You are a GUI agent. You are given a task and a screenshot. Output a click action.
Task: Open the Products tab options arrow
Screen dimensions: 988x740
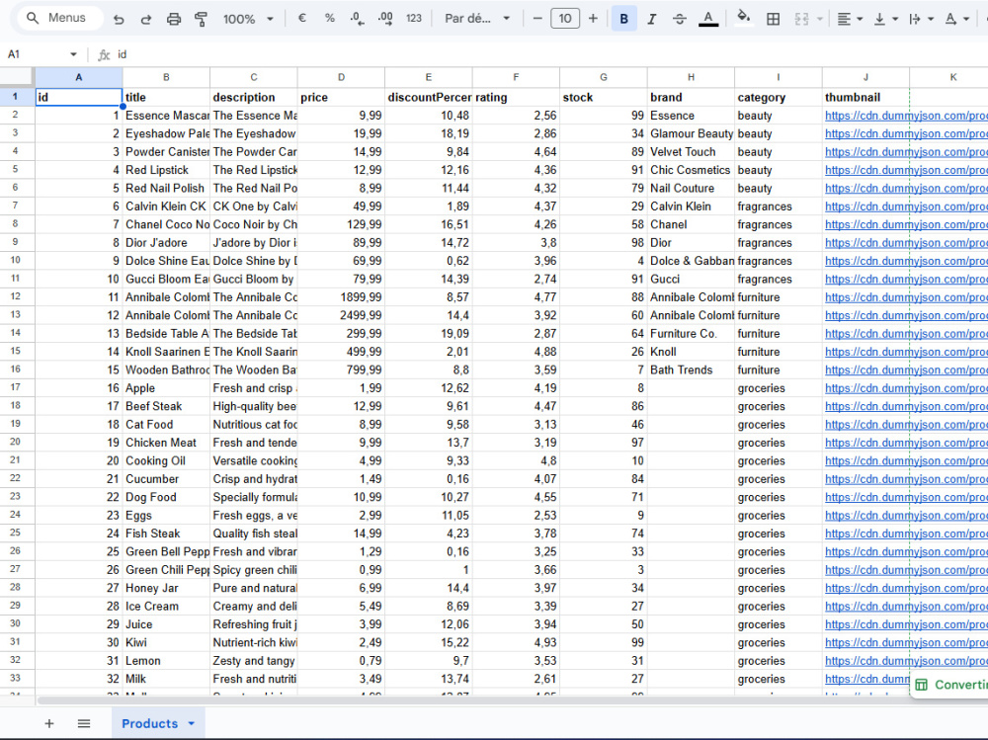click(x=192, y=723)
